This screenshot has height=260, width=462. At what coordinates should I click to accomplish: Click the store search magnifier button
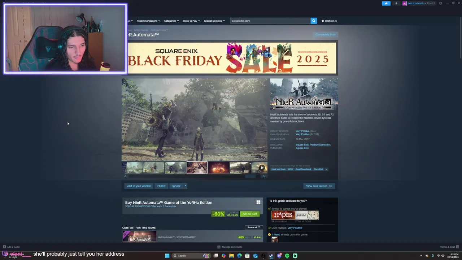pyautogui.click(x=314, y=21)
